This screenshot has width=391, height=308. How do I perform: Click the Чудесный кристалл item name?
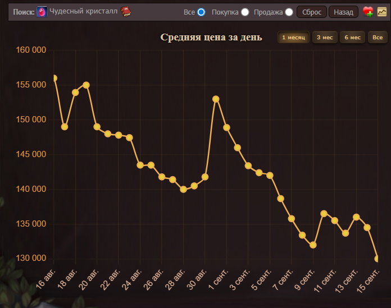tap(83, 12)
